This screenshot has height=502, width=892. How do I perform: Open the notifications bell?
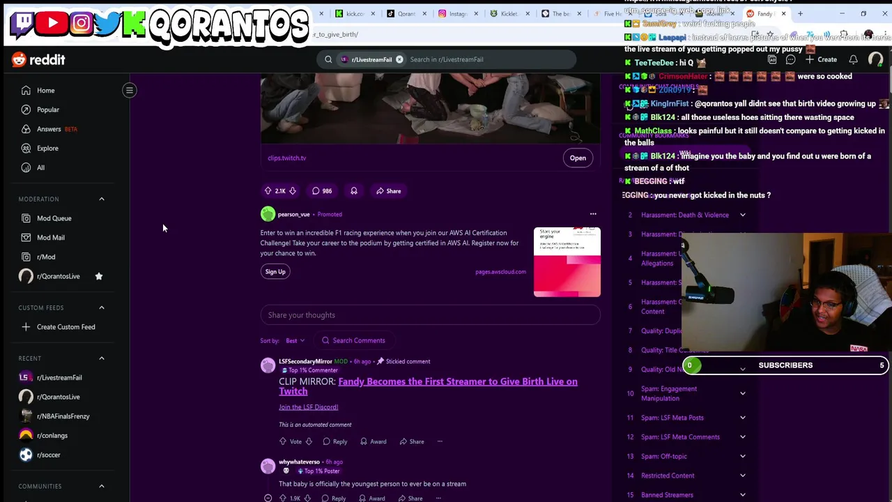(853, 60)
